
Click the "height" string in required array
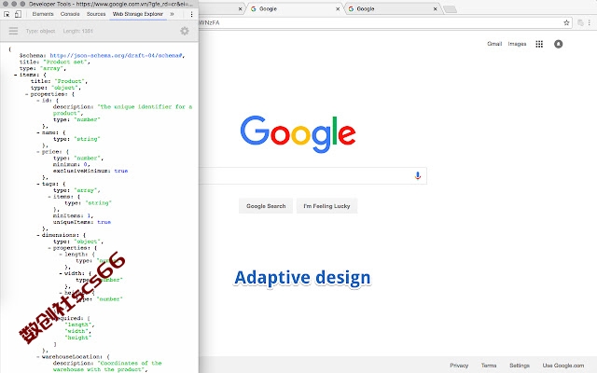coord(78,338)
